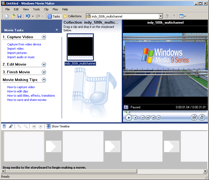Open the File menu
The image size is (209, 180).
click(7, 9)
